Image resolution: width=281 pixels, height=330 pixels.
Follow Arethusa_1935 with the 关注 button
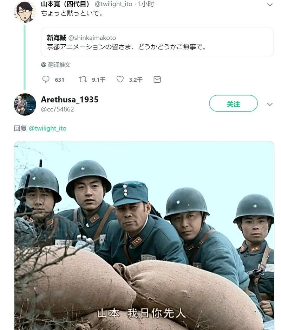233,103
